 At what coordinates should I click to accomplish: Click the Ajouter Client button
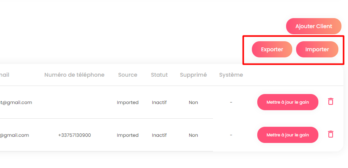coord(314,26)
